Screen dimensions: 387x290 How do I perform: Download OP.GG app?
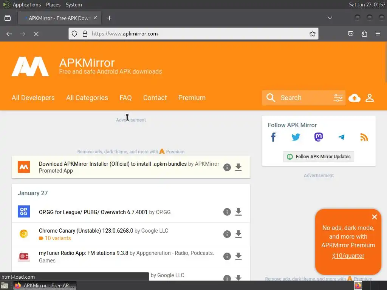[238, 212]
